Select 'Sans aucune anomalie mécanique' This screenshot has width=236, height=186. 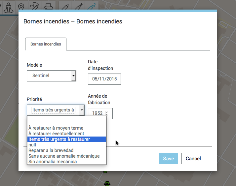click(x=67, y=156)
